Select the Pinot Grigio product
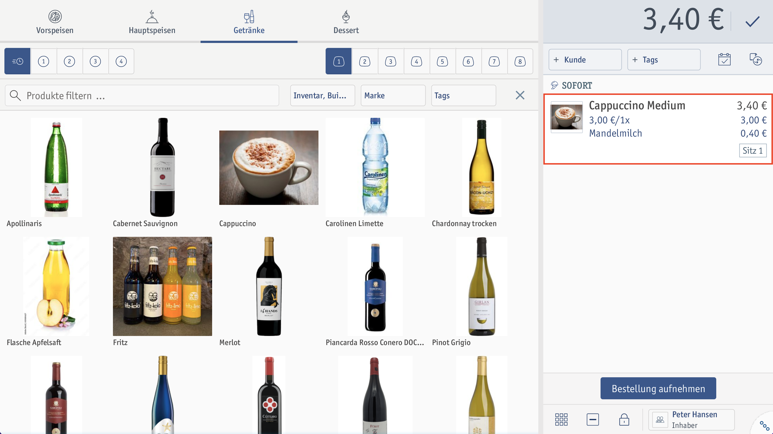Viewport: 773px width, 434px height. [x=481, y=292]
